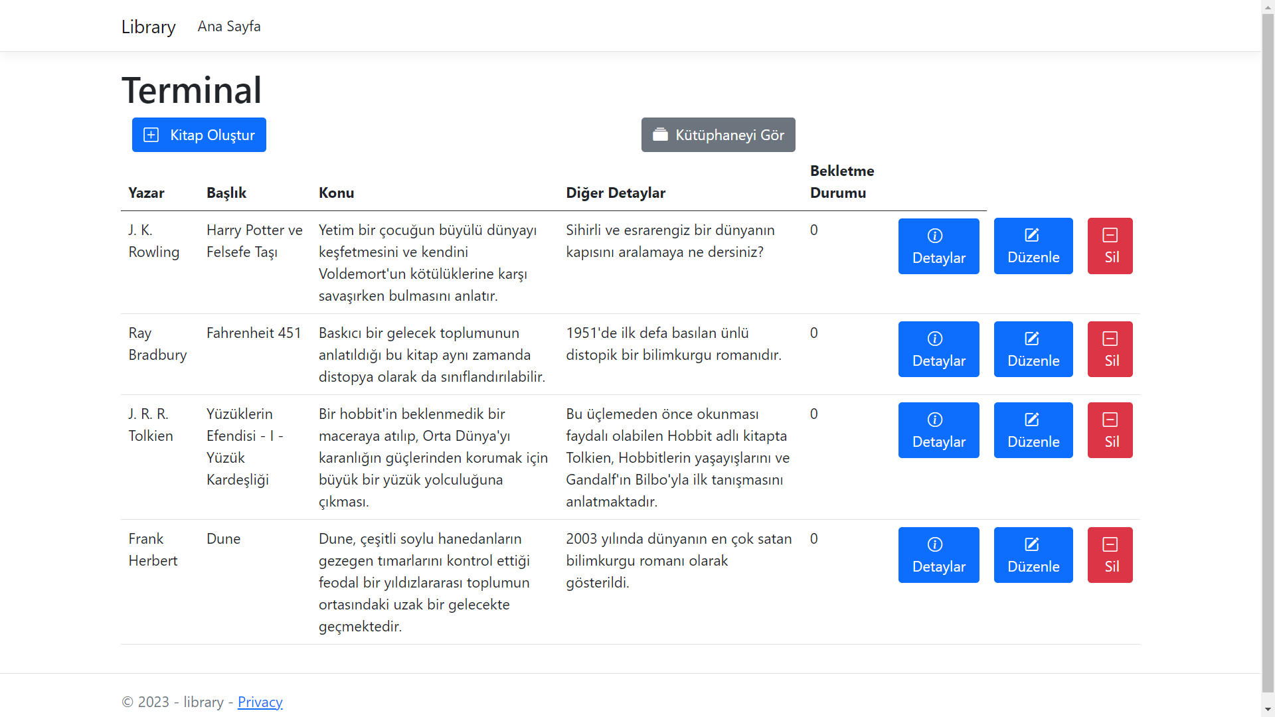The image size is (1275, 717).
Task: Remove Fahrenheit 451 with Sil button
Action: (1110, 349)
